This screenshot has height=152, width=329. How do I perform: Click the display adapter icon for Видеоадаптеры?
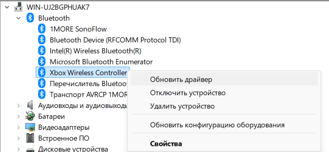coord(30,127)
